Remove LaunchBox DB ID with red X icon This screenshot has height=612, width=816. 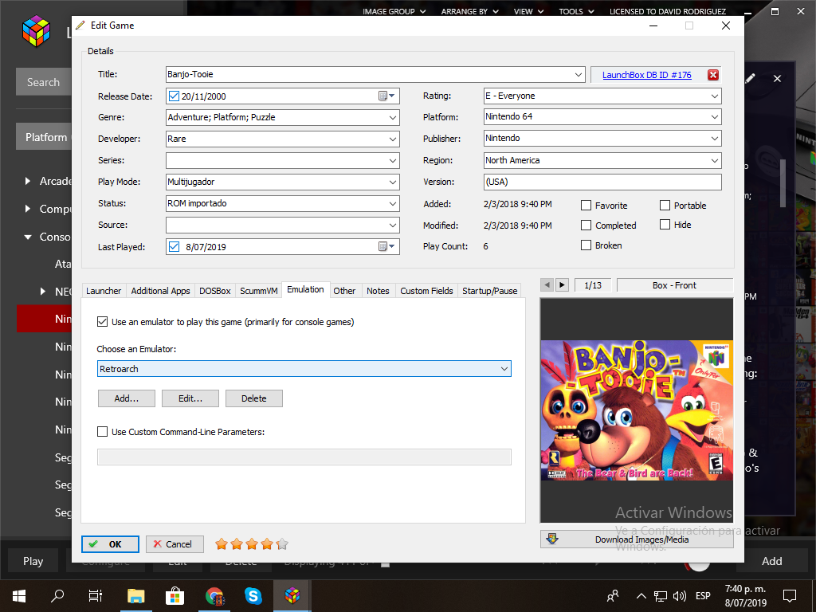(713, 75)
